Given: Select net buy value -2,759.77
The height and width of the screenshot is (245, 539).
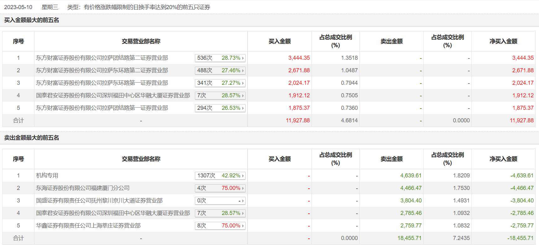Looking at the screenshot, I should [522, 226].
